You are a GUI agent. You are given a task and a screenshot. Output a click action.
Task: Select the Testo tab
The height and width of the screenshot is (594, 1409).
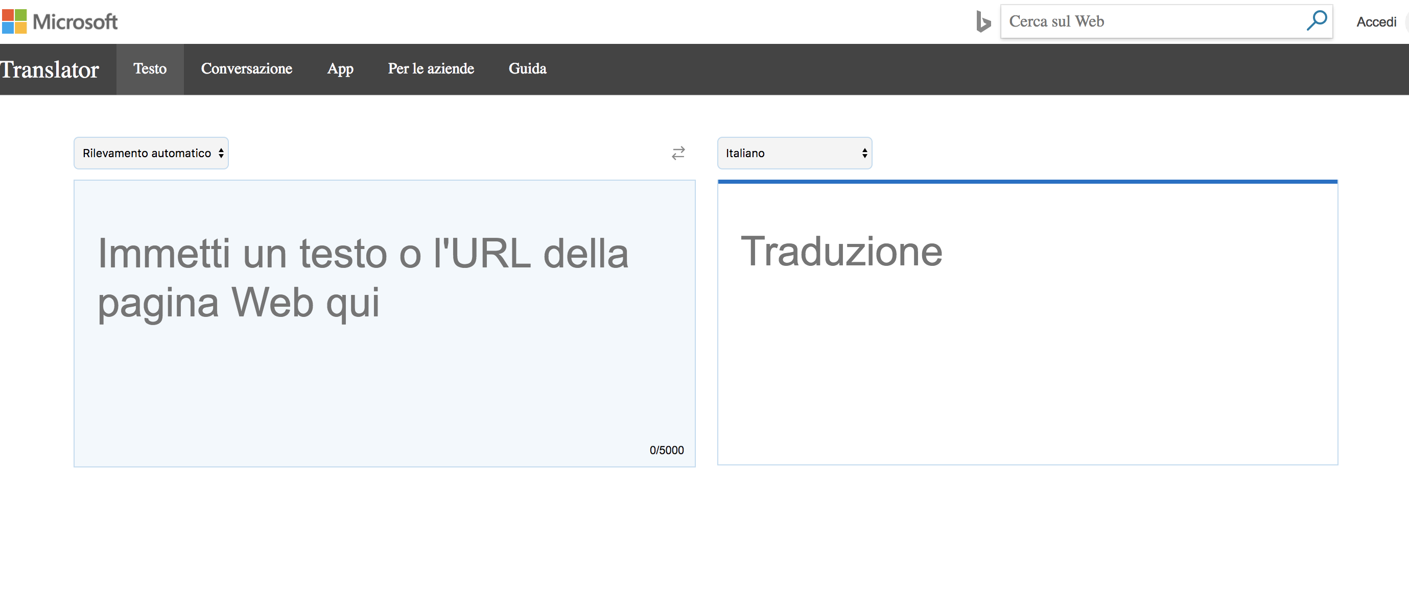(150, 69)
